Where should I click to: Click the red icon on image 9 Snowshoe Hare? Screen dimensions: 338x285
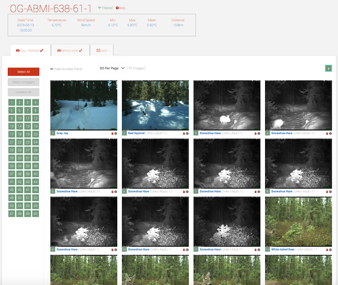coord(112,250)
